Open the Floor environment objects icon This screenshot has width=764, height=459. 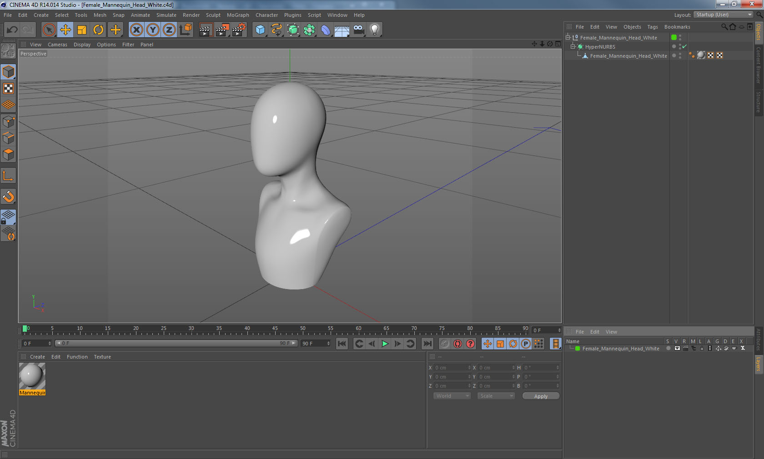click(342, 30)
